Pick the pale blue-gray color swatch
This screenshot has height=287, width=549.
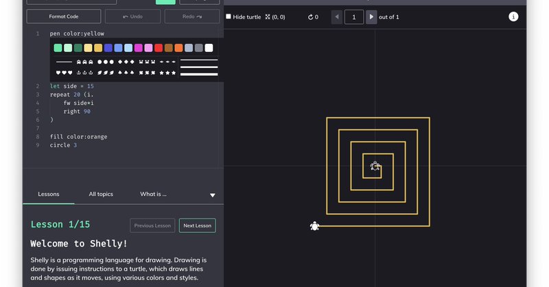point(189,48)
